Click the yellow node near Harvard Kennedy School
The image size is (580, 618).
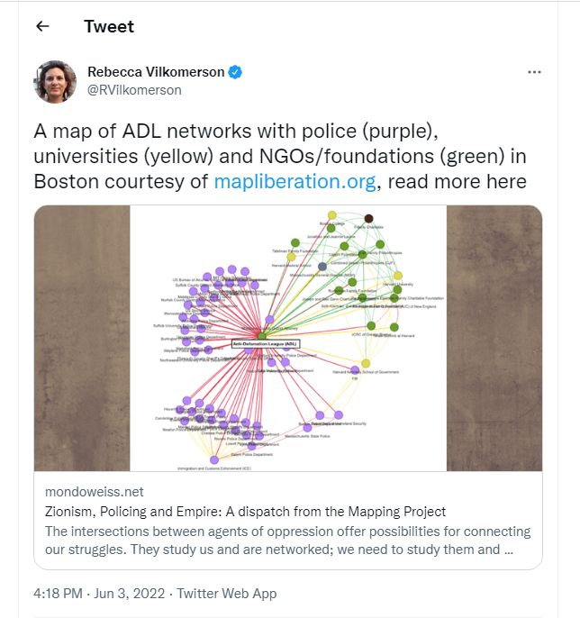coord(366,363)
